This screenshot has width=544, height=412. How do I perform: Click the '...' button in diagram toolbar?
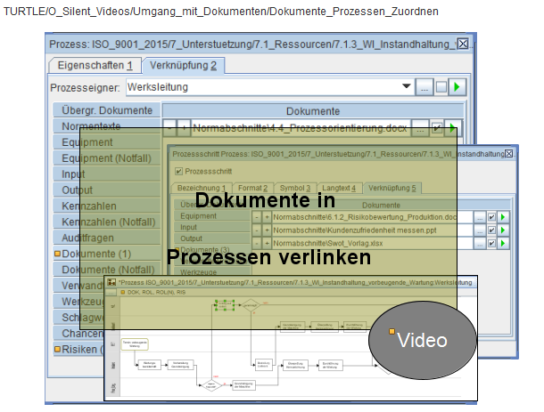click(x=111, y=292)
